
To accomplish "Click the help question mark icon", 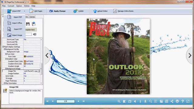I will [x=182, y=101].
